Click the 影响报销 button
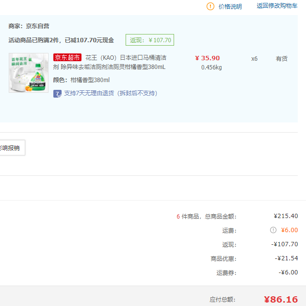The width and height of the screenshot is (306, 306). coord(12,148)
